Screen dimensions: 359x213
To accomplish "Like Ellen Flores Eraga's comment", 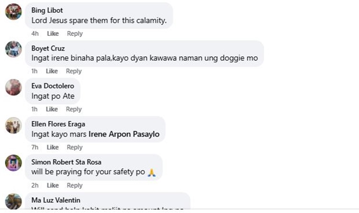I will [x=53, y=147].
